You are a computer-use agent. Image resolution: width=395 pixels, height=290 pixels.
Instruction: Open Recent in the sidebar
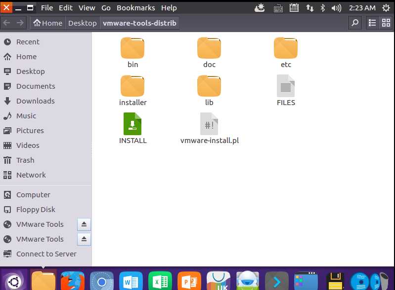coord(45,42)
